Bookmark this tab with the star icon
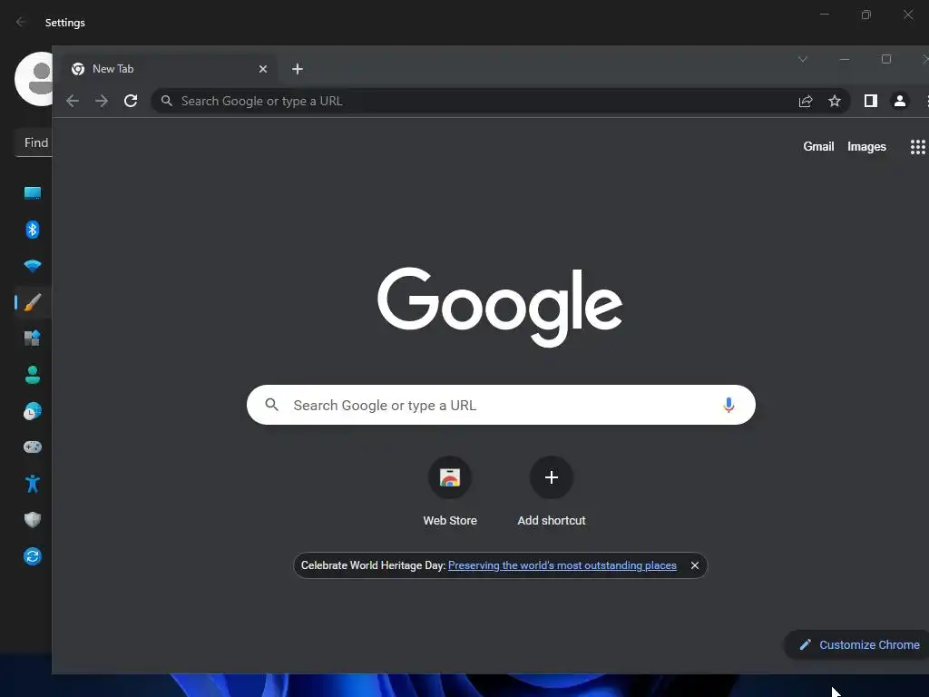This screenshot has height=697, width=929. pos(835,102)
